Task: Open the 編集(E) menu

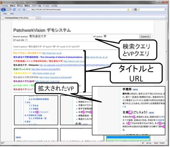Action: click(13, 6)
